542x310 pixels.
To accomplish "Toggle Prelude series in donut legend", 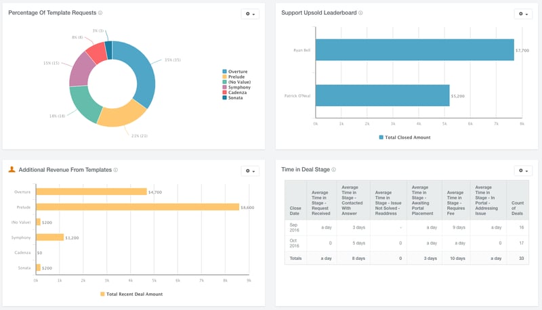I will (236, 76).
